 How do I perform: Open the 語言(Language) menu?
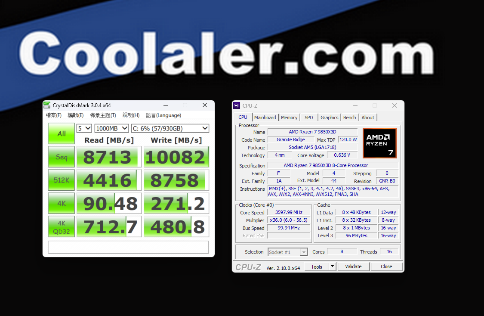[163, 115]
